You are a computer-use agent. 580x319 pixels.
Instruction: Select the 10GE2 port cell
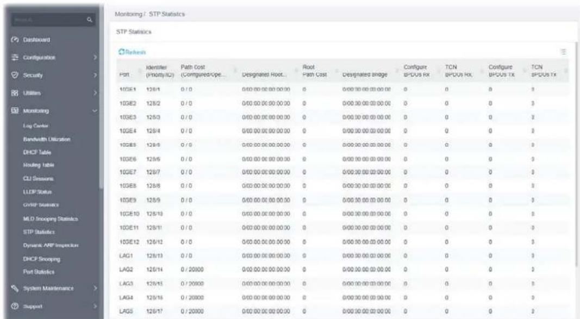pyautogui.click(x=128, y=103)
